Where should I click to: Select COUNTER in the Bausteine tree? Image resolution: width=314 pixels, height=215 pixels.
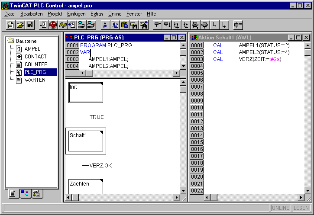click(36, 64)
